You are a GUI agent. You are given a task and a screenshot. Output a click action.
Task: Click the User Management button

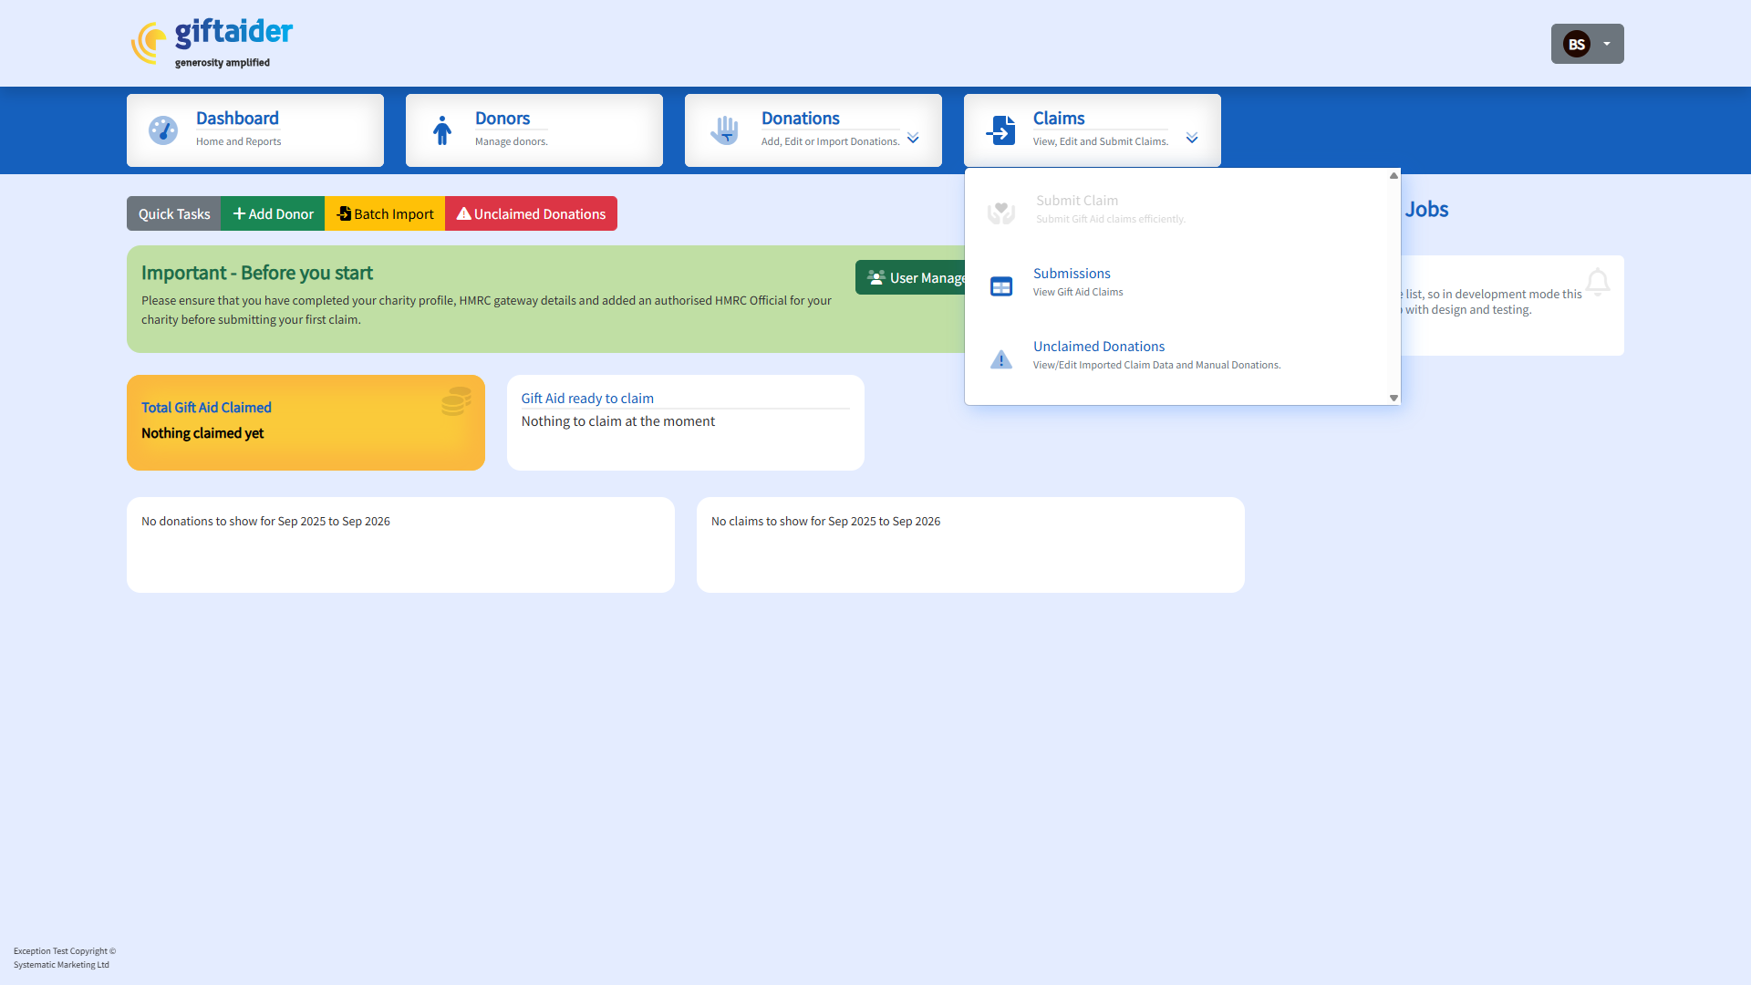pos(910,277)
